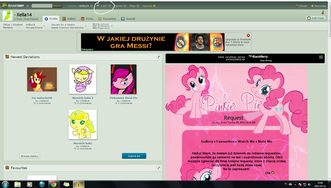Expand dropdown circle next to Shop
Screen dimensions: 331x188
pos(138,6)
